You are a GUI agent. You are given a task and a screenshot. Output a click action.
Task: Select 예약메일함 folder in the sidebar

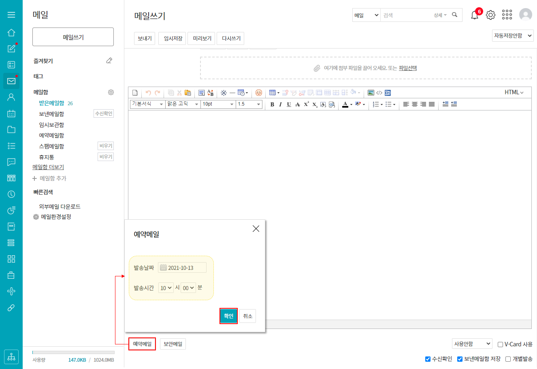[x=51, y=136]
